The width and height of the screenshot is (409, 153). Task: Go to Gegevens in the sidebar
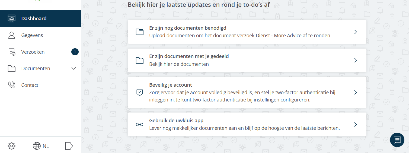32,35
